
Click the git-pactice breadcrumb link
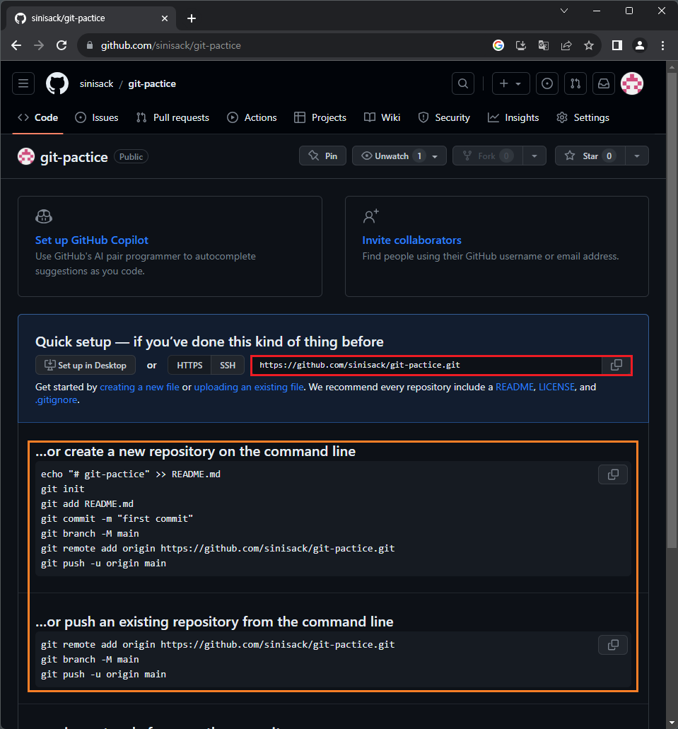[152, 83]
